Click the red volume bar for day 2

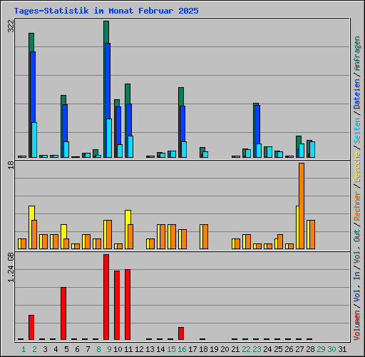tap(31, 328)
